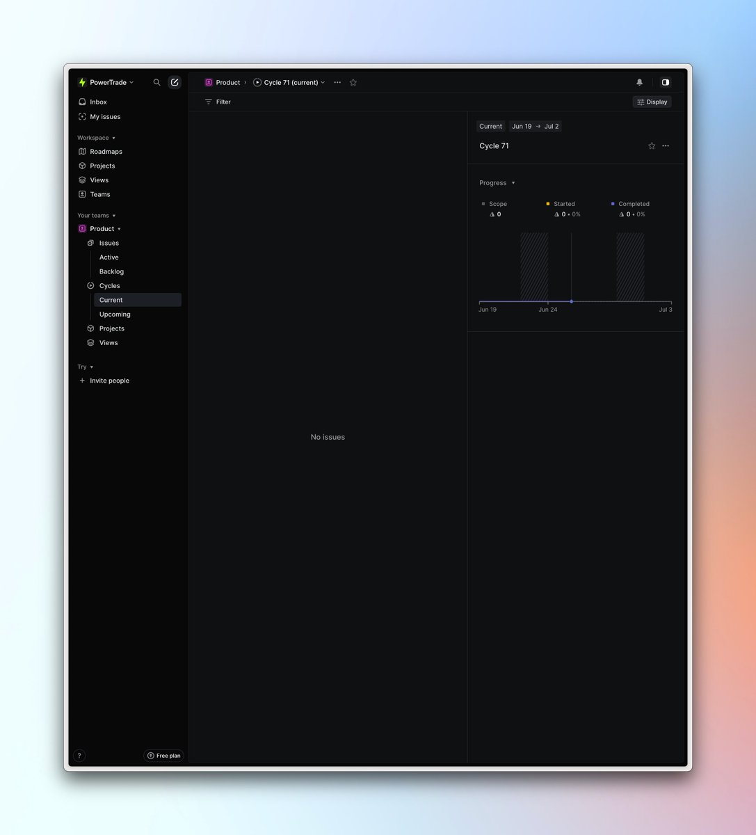
Task: Open the search icon in sidebar
Action: pyautogui.click(x=156, y=82)
